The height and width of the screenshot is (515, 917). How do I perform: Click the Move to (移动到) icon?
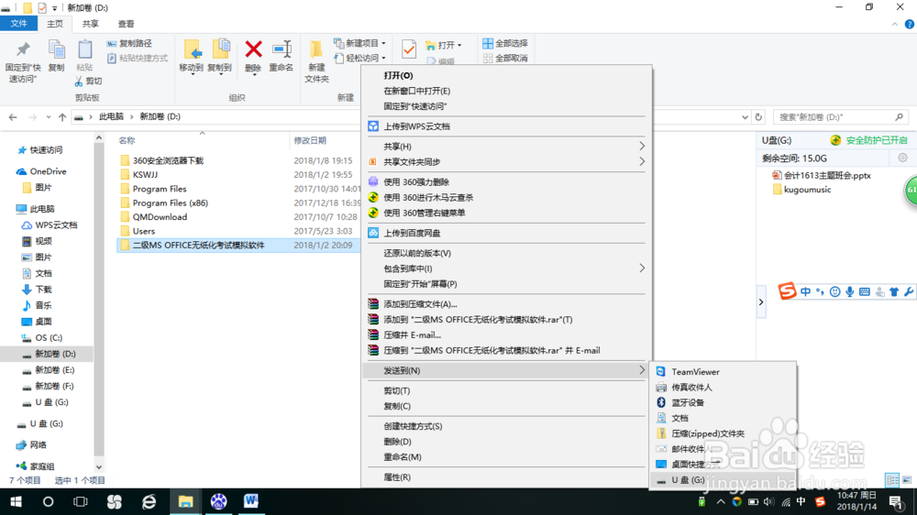coord(192,50)
